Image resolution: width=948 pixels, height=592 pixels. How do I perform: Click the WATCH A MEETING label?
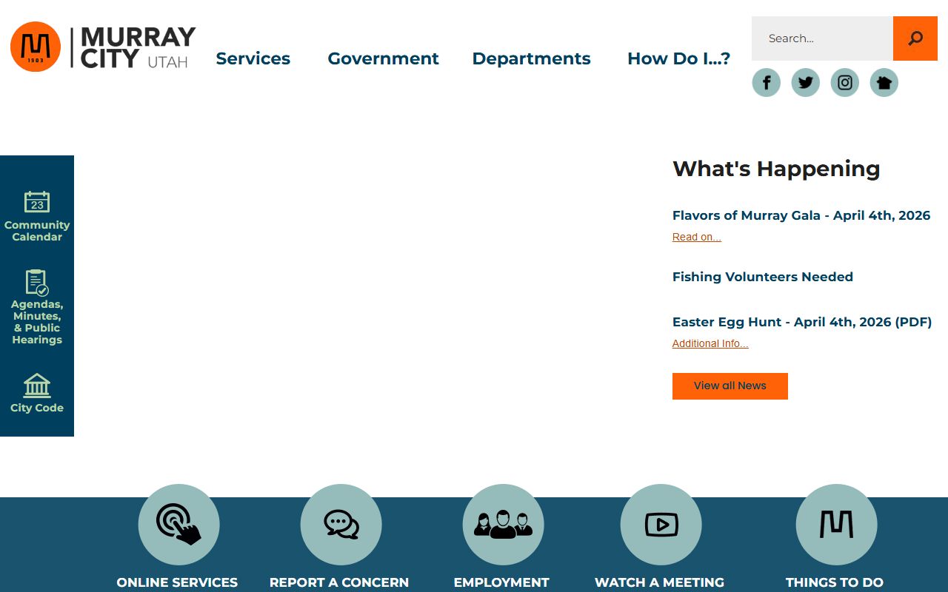pyautogui.click(x=659, y=582)
